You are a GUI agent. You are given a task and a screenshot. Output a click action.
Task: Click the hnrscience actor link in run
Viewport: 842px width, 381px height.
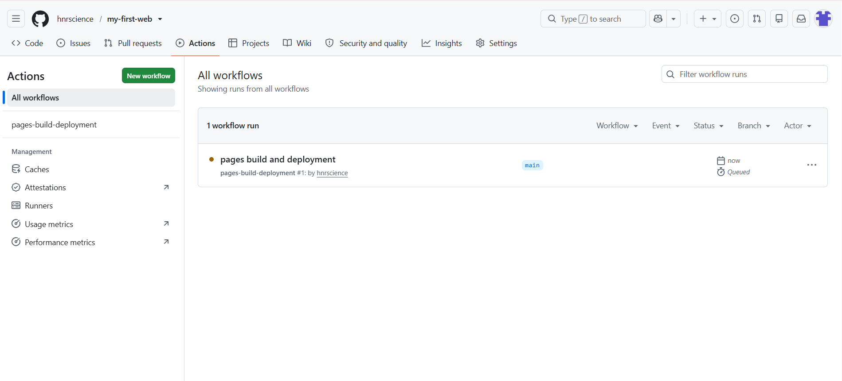[x=332, y=173]
